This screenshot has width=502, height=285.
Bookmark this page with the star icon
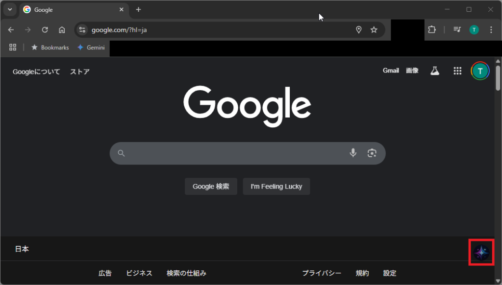click(374, 30)
